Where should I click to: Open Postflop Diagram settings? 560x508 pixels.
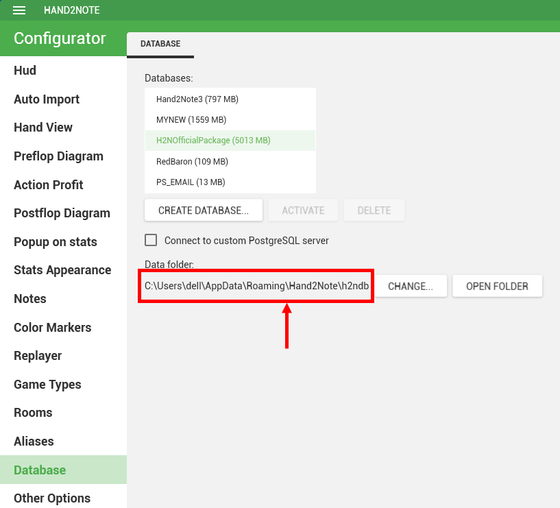click(63, 213)
